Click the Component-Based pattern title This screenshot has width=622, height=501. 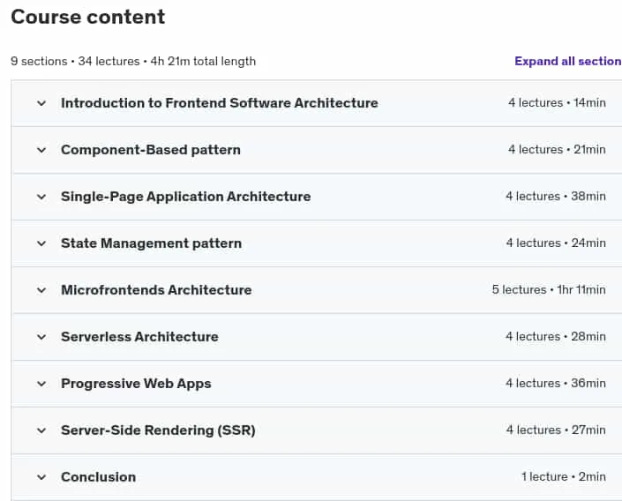coord(151,150)
